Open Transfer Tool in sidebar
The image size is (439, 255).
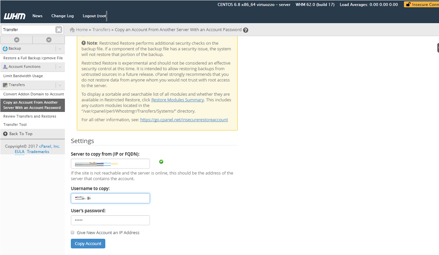(15, 125)
